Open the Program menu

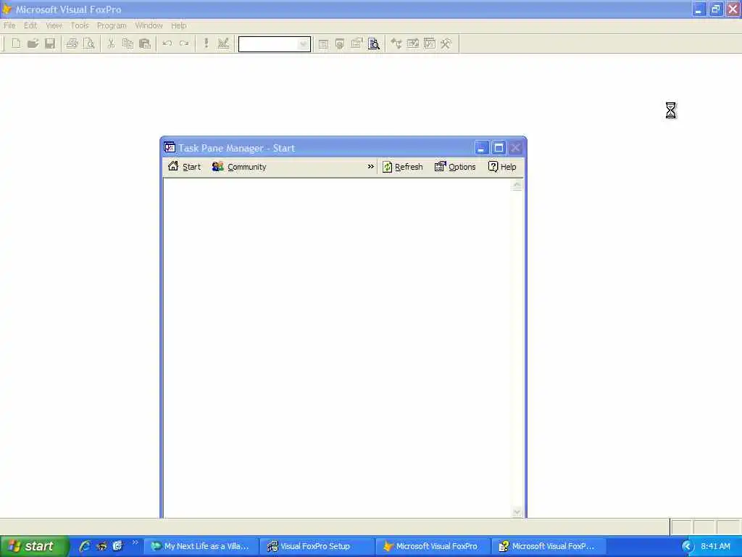click(x=112, y=25)
